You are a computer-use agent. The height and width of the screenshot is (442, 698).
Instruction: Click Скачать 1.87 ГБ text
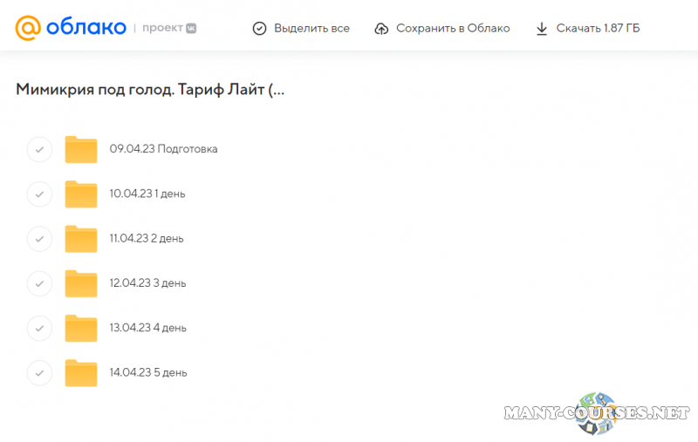click(x=598, y=29)
